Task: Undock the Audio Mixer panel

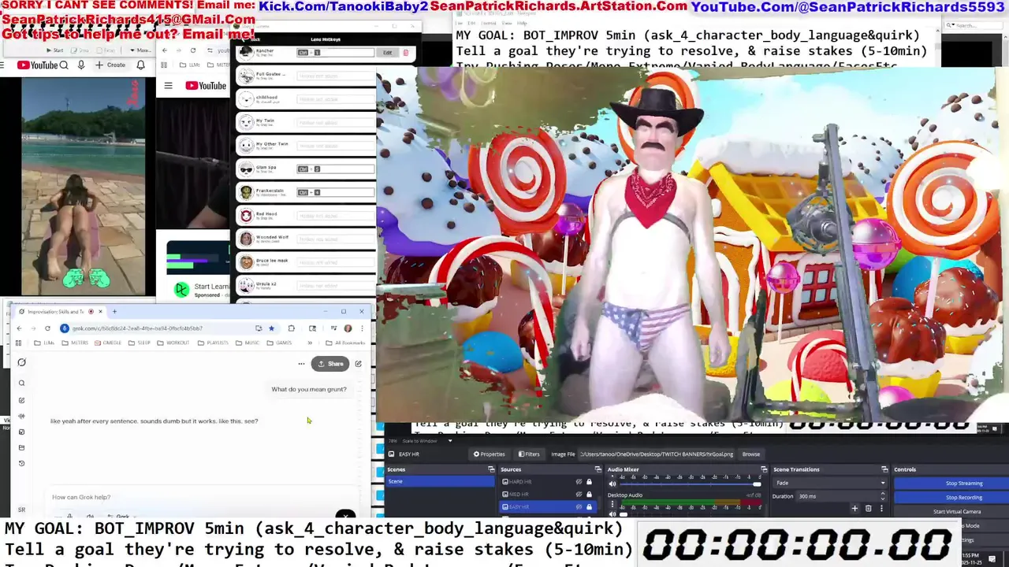Action: pos(764,469)
